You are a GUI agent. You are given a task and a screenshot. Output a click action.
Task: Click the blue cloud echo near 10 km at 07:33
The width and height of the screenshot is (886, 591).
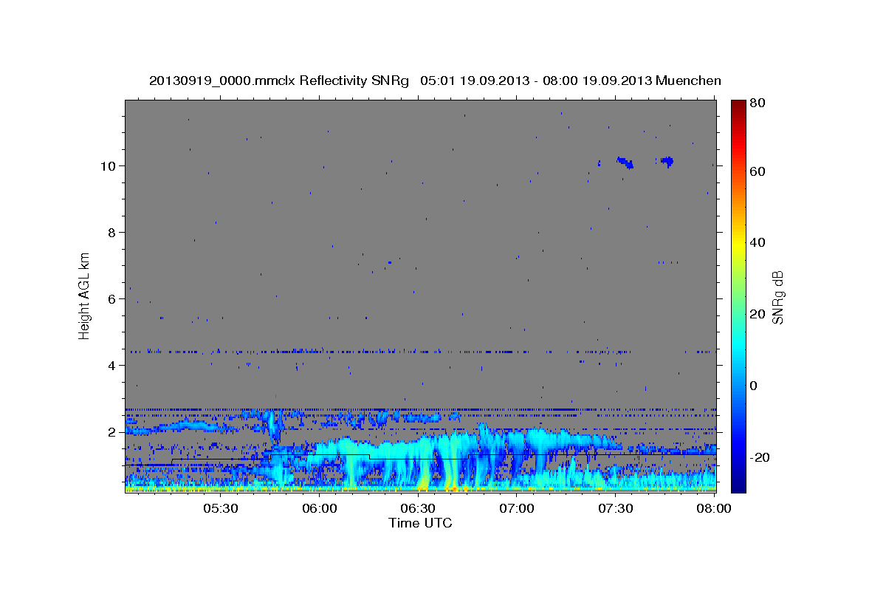(x=625, y=163)
